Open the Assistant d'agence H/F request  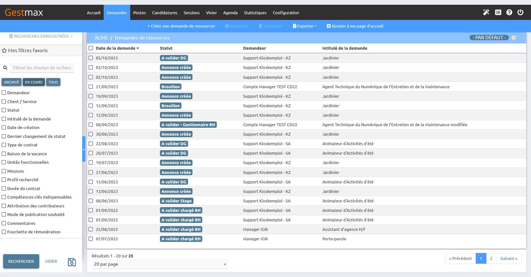344,229
